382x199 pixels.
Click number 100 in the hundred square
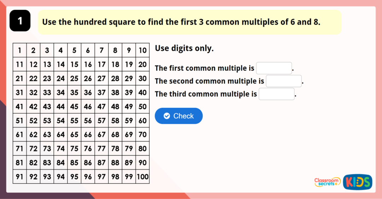click(x=143, y=177)
